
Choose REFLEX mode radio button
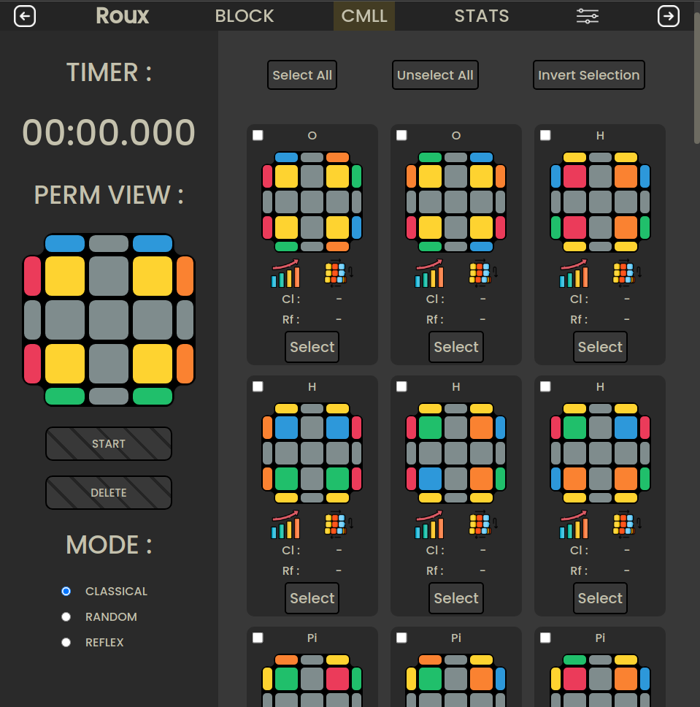[66, 643]
